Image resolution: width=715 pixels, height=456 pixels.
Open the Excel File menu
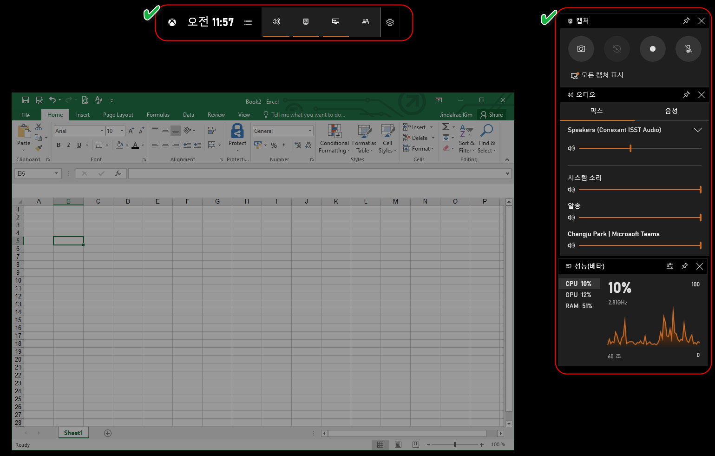[26, 115]
